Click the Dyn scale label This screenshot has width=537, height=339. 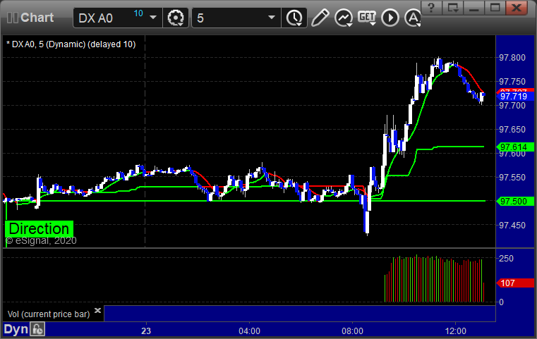[16, 329]
